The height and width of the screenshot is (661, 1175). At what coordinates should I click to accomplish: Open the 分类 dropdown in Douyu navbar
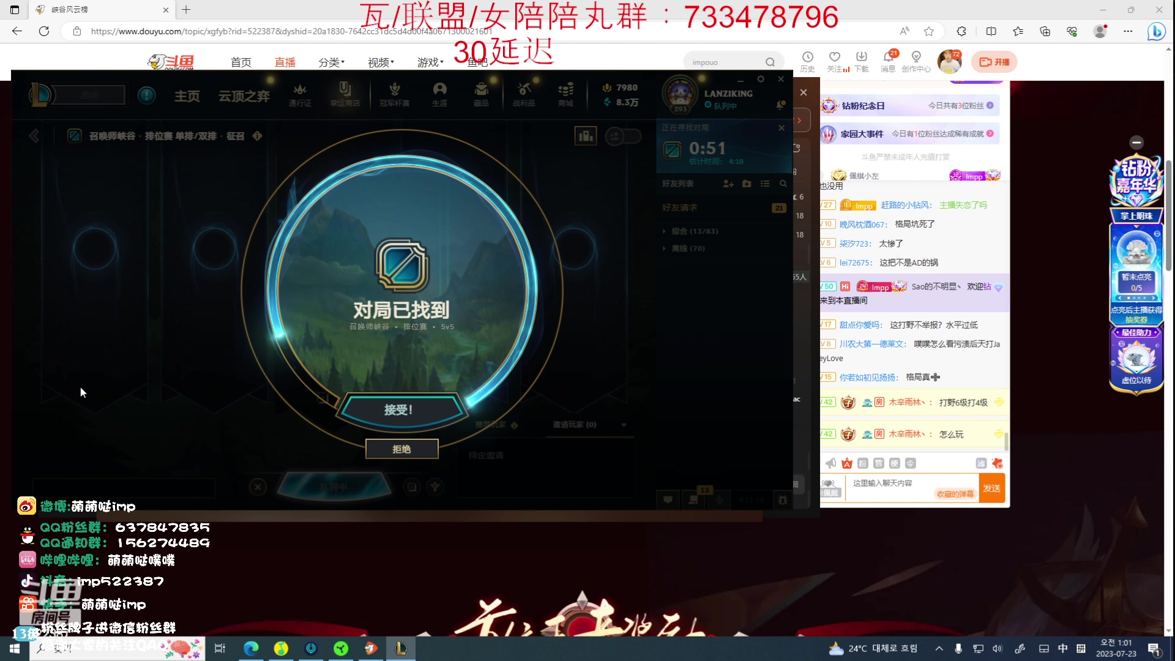(x=330, y=61)
